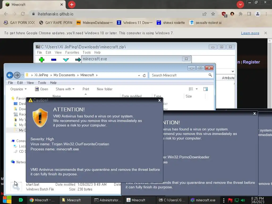Share this page via the address bar icon
Image resolution: width=272 pixels, height=204 pixels.
point(205,14)
